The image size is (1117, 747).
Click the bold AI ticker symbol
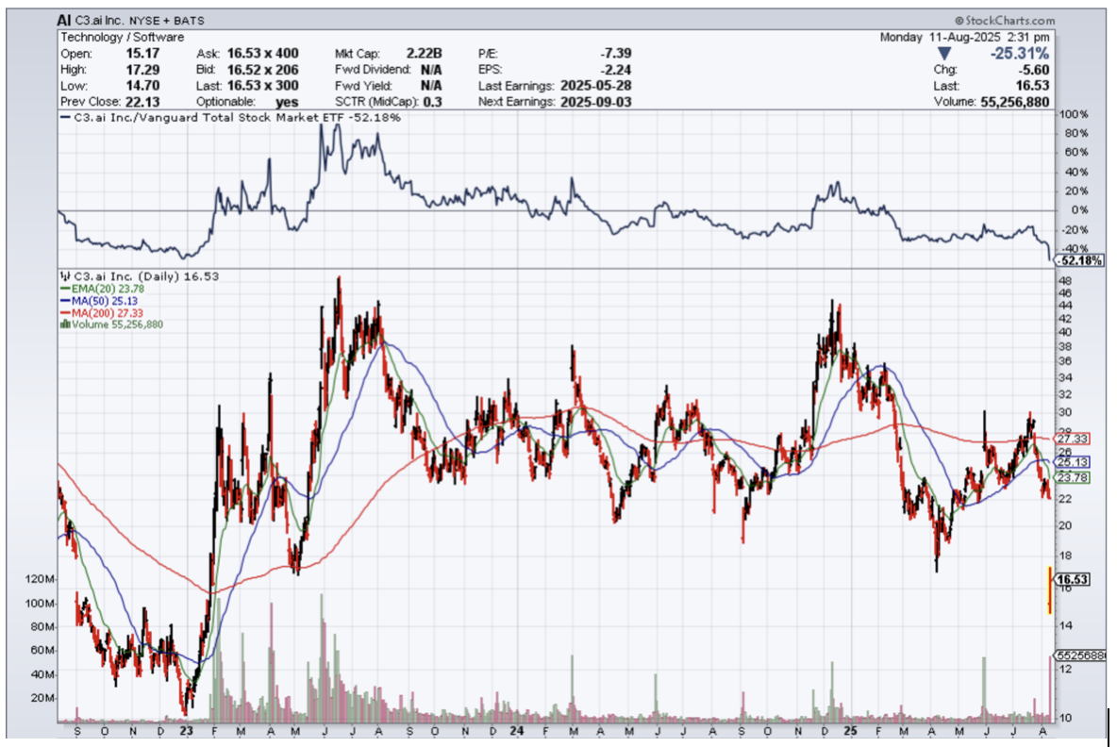click(x=64, y=20)
